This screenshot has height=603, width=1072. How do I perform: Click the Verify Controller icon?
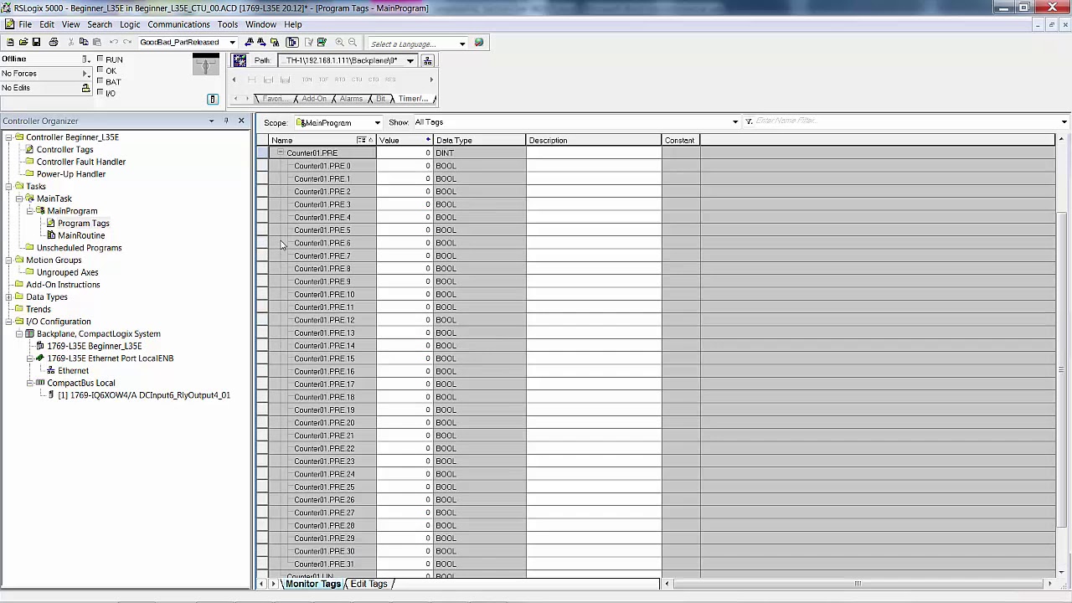322,43
